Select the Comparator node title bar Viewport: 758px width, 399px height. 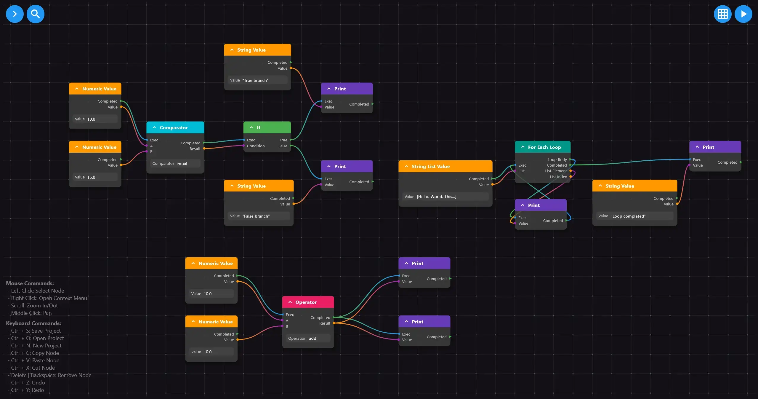coord(175,127)
